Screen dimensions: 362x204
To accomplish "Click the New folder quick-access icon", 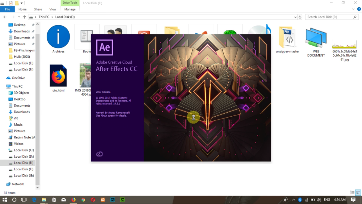I will (17, 3).
